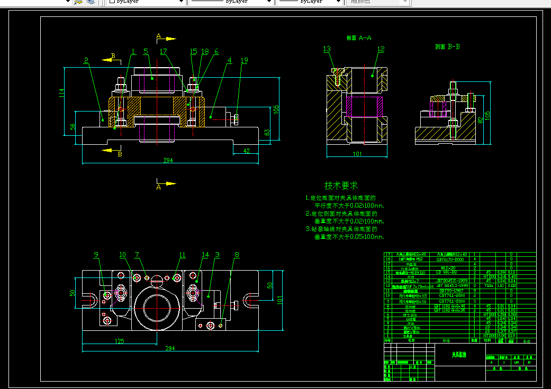Screen dimensions: 551x389
Task: Select the 2.02 total weight cell
Action: pyautogui.click(x=512, y=286)
